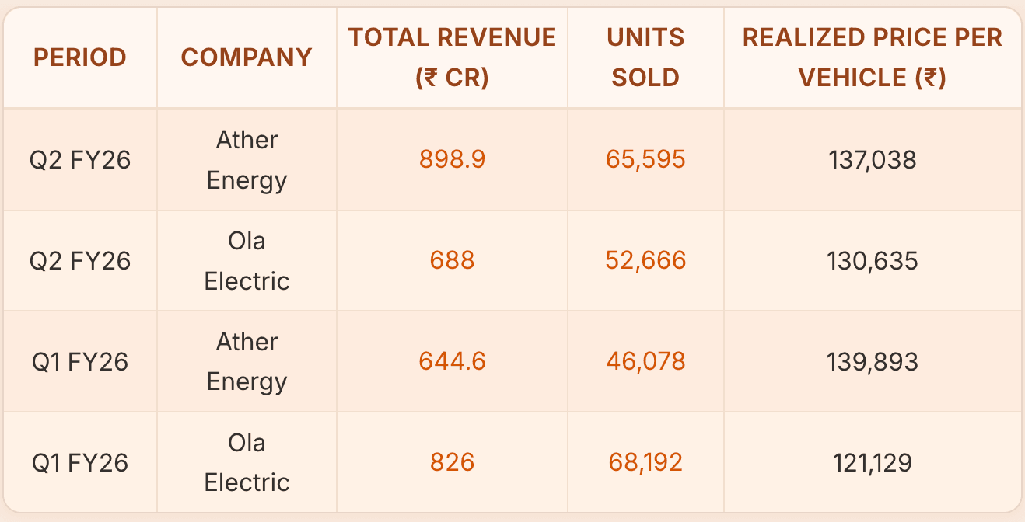
Task: Click realized price value 139,893
Action: [872, 362]
